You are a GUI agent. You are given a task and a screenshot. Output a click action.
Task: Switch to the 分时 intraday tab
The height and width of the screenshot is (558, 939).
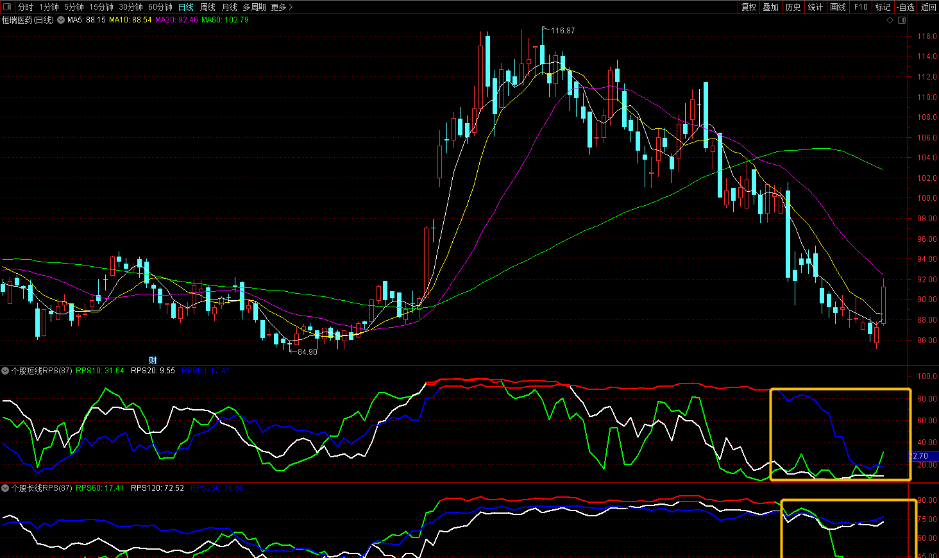click(x=26, y=7)
